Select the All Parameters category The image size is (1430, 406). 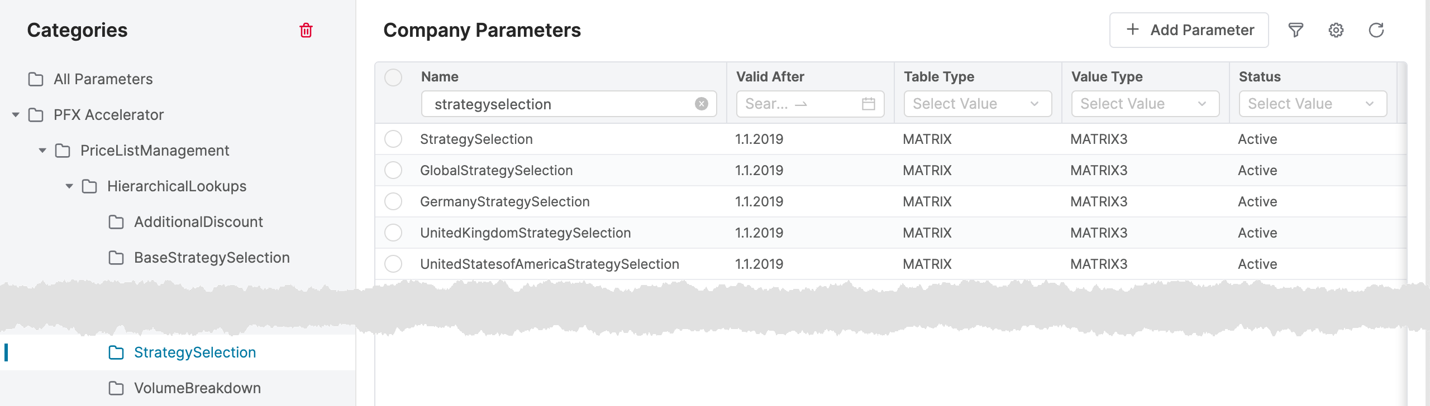pos(103,79)
